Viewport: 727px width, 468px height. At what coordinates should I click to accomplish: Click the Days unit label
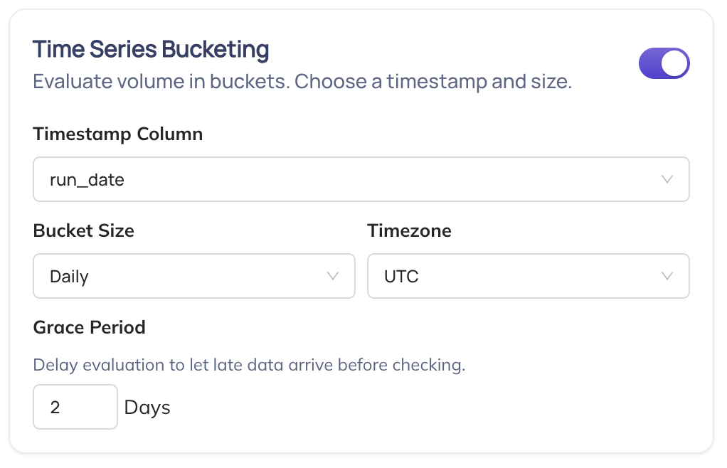pyautogui.click(x=147, y=408)
